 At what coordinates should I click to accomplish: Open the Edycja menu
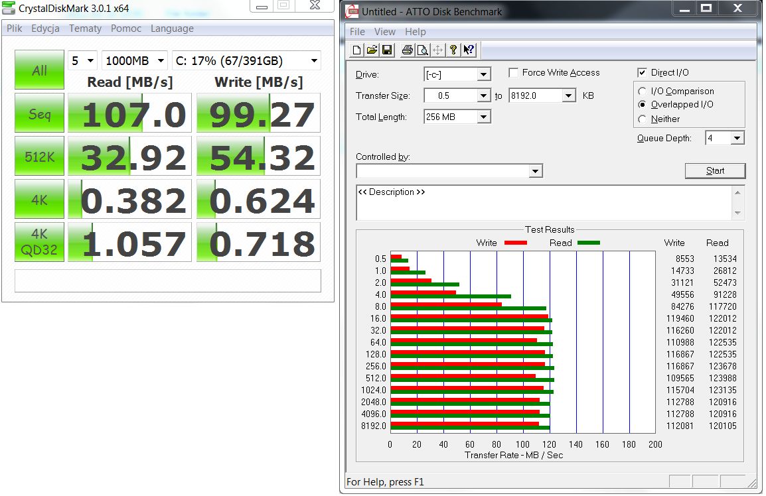click(45, 29)
